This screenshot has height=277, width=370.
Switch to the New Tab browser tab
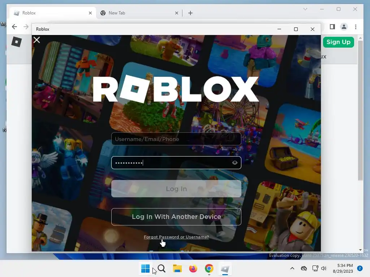(139, 13)
